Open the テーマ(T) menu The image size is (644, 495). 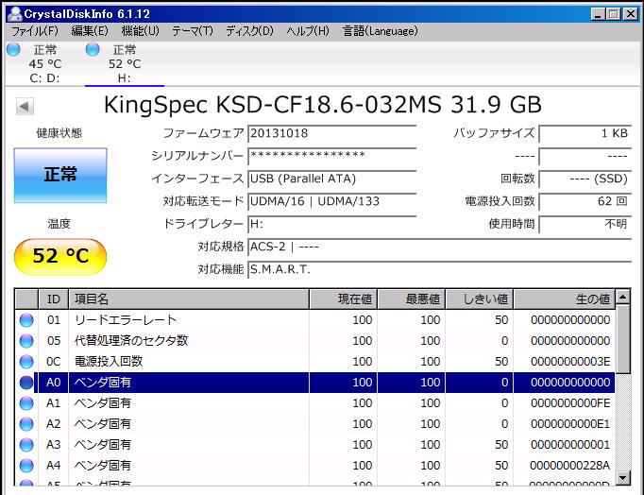[x=193, y=31]
